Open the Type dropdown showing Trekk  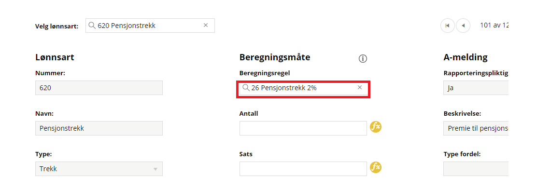click(99, 169)
